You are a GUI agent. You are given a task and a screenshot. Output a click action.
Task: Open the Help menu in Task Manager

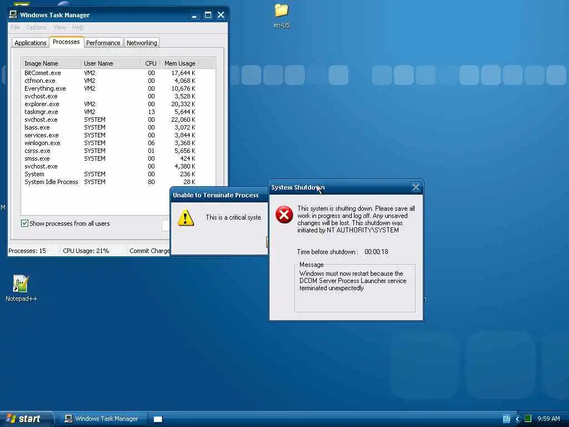click(x=78, y=27)
